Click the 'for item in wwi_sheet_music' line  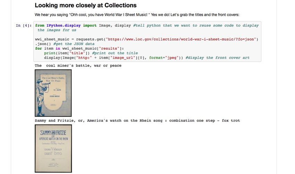tap(79, 49)
